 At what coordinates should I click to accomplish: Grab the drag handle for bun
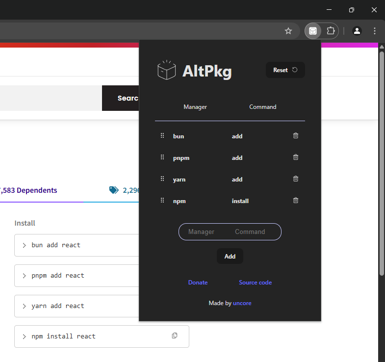click(162, 135)
